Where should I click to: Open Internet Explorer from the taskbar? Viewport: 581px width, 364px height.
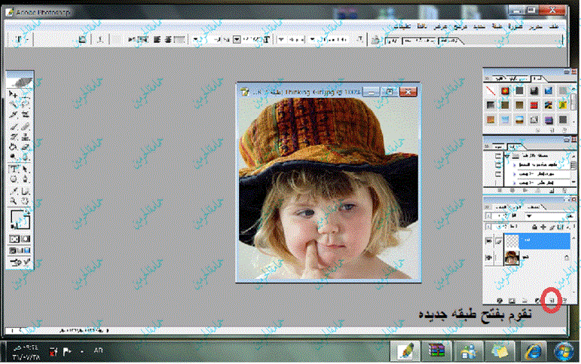tap(532, 351)
